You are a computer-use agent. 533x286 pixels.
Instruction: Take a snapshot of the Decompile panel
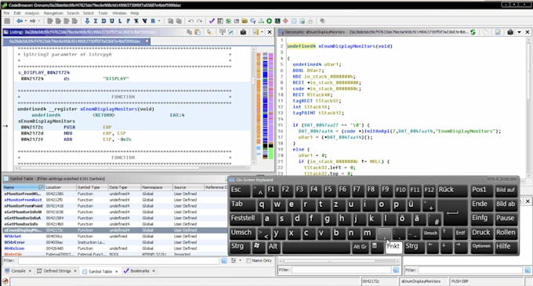pos(510,32)
